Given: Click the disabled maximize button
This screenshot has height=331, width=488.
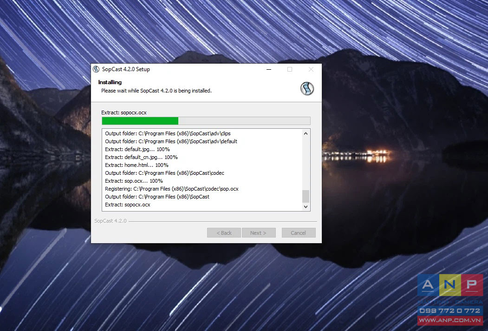Looking at the screenshot, I should tap(290, 69).
